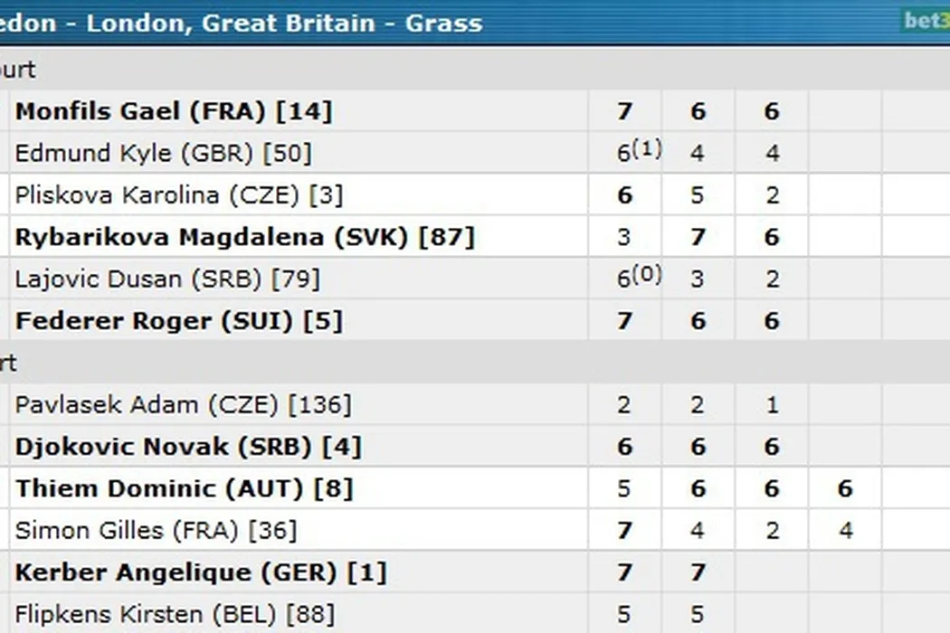The height and width of the screenshot is (633, 950).
Task: Click Simon's fourth-set score
Action: pyautogui.click(x=844, y=530)
